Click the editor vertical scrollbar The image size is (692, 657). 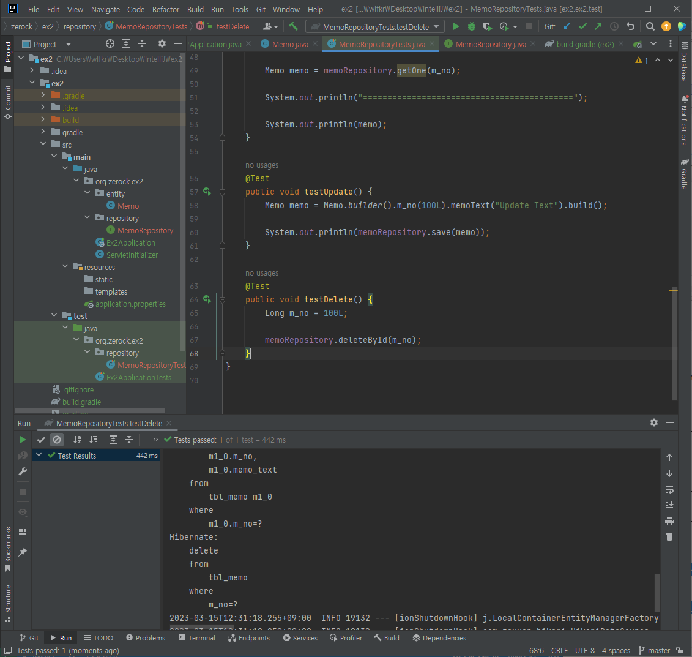point(674,344)
